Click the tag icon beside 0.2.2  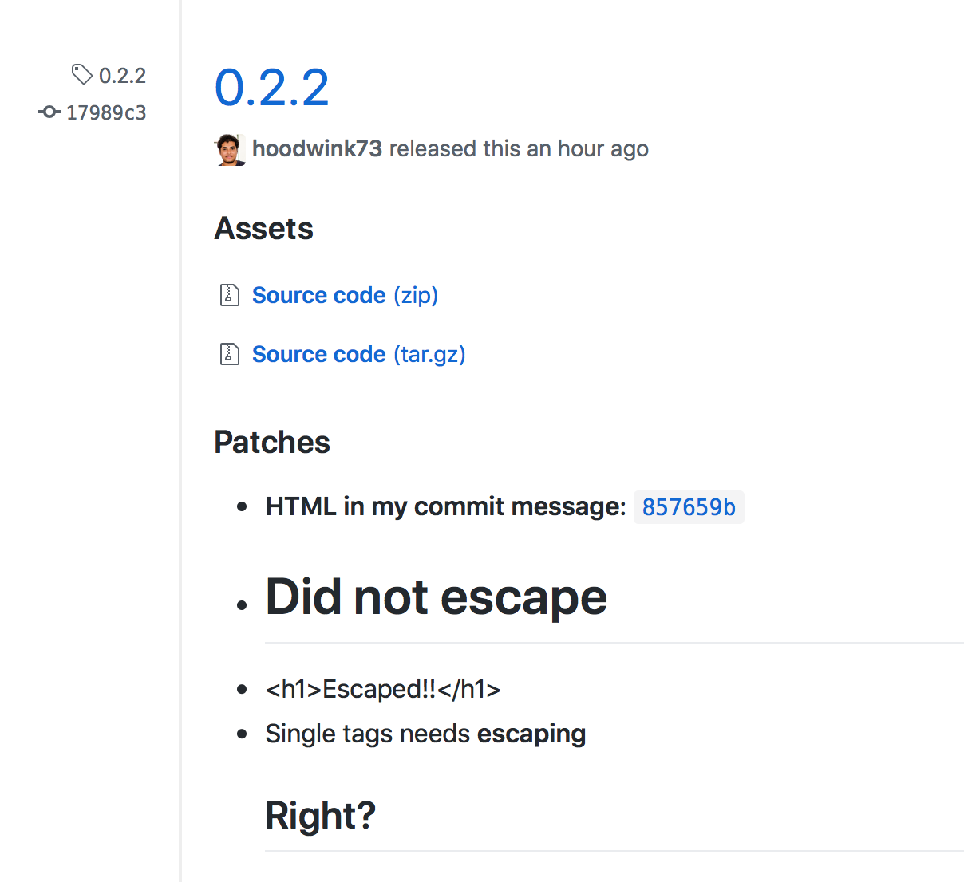81,74
